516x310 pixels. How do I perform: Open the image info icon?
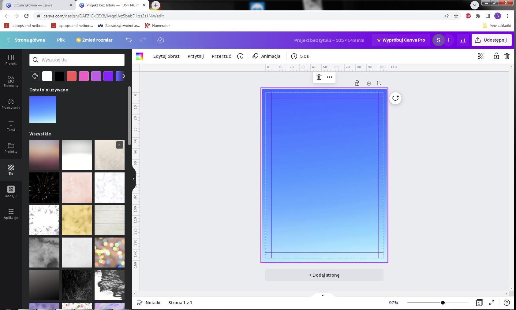(x=240, y=56)
